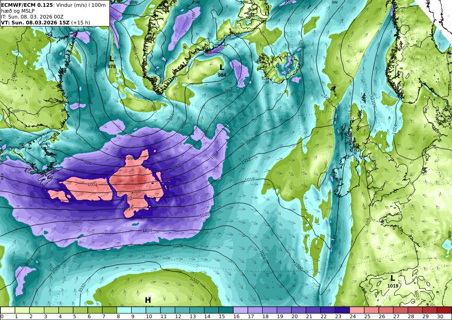The width and height of the screenshot is (452, 320).
Task: Pick the legend swatch between 16 and 17
Action: 240,310
